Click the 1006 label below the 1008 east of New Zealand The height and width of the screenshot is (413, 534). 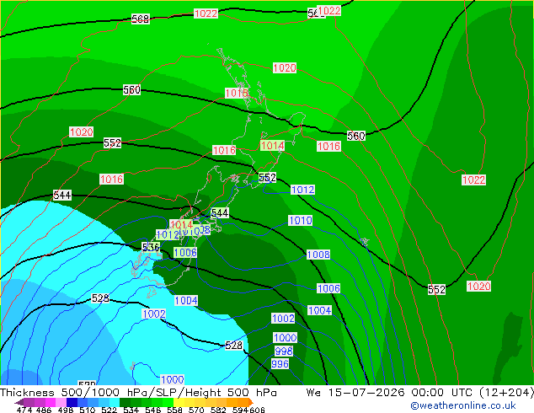click(x=328, y=288)
